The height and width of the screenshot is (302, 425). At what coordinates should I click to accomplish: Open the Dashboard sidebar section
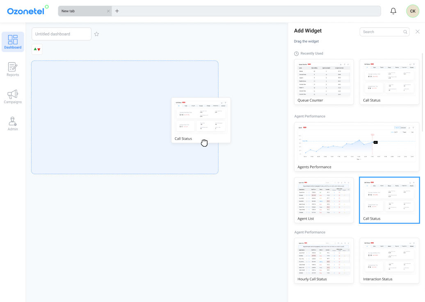click(13, 42)
